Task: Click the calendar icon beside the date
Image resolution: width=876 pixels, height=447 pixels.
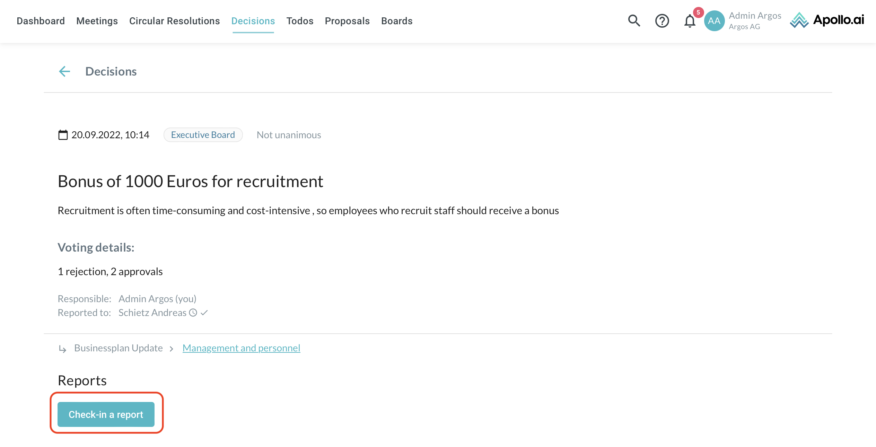Action: coord(63,135)
